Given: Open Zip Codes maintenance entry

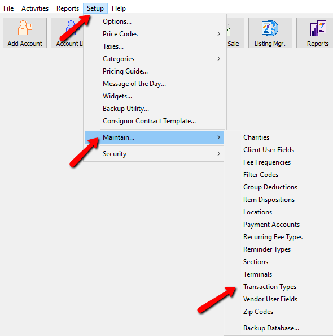Looking at the screenshot, I should [258, 312].
